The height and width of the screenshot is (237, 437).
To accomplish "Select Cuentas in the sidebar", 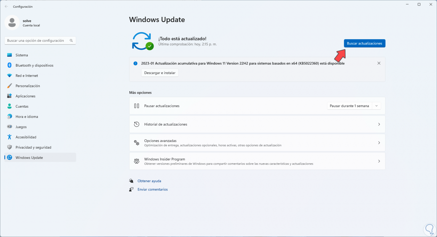I will (40, 106).
